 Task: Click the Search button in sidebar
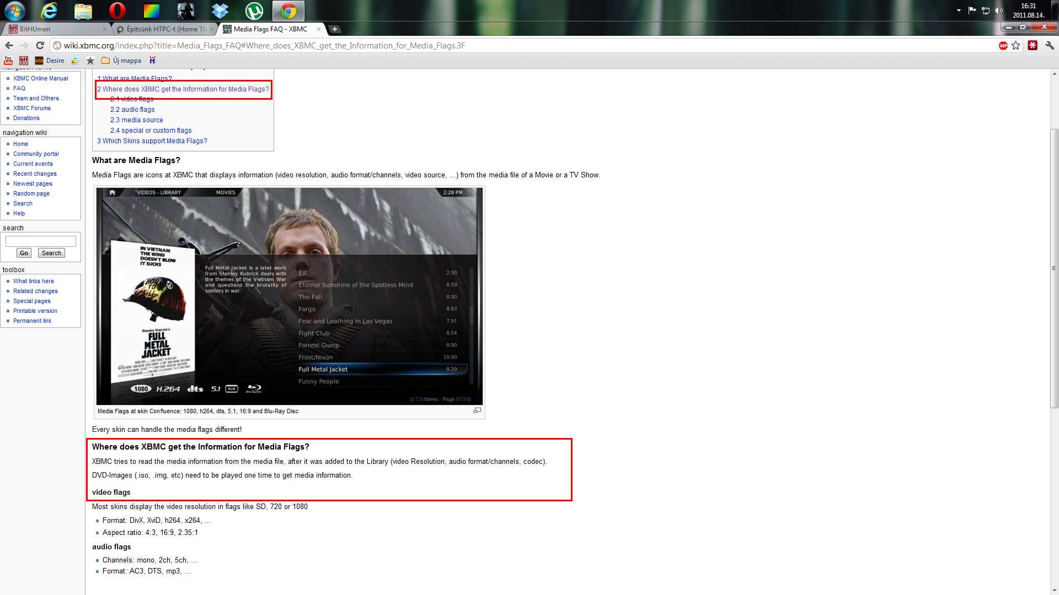[x=51, y=253]
